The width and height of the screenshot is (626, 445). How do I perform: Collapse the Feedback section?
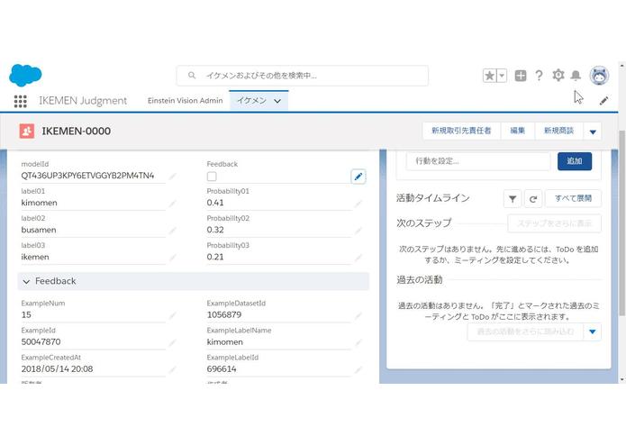26,282
